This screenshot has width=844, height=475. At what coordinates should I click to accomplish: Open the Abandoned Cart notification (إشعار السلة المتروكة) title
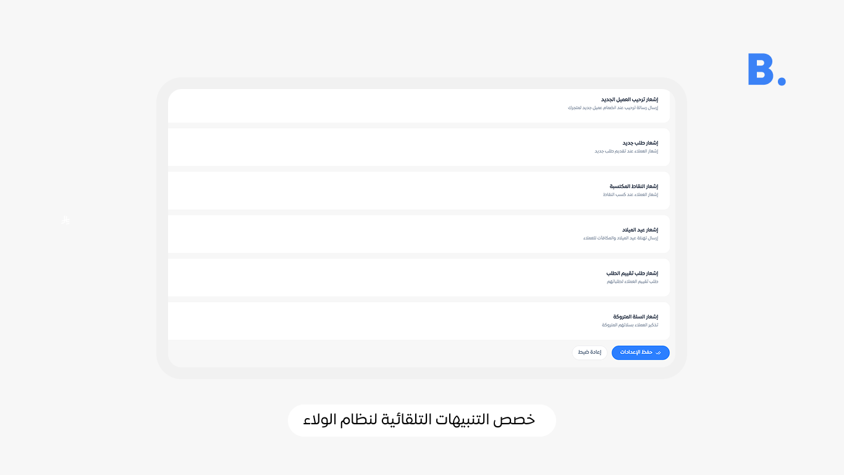[x=635, y=316]
